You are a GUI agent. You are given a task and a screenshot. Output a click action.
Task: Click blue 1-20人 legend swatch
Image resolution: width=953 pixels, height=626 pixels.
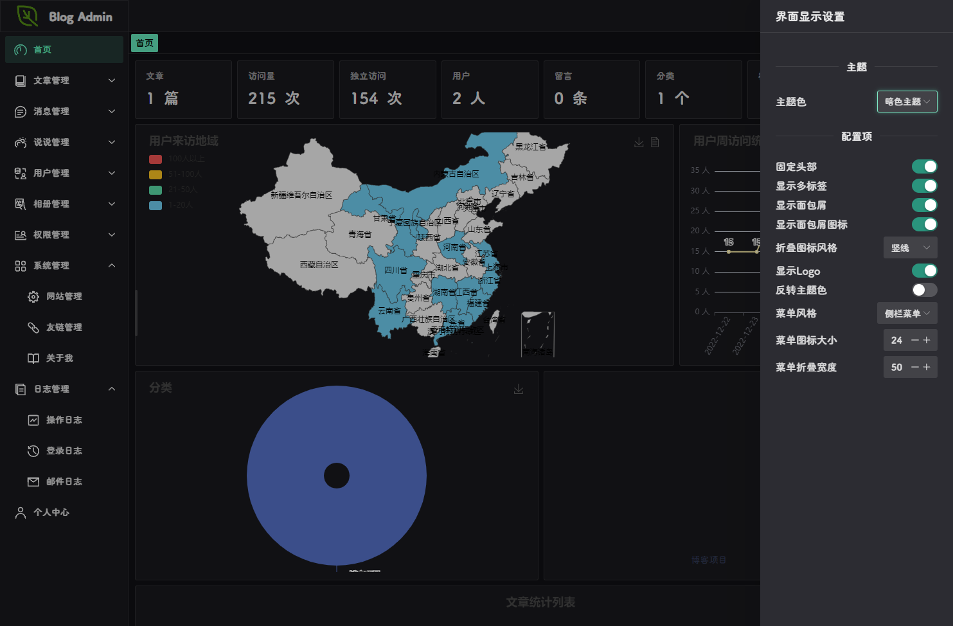pyautogui.click(x=156, y=205)
